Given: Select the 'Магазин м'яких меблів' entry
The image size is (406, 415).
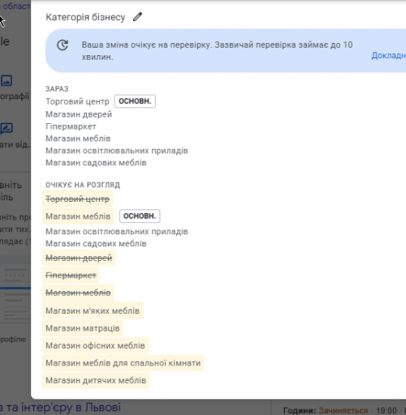Looking at the screenshot, I should (93, 310).
